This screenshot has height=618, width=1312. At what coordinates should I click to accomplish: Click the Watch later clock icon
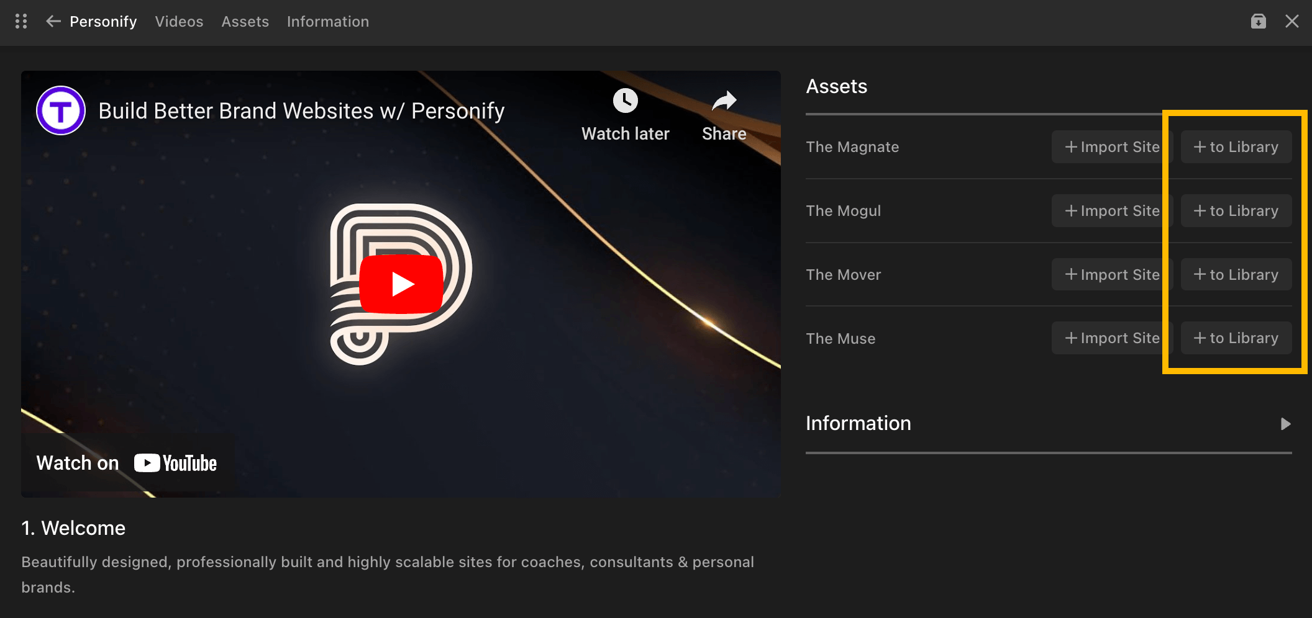[626, 101]
